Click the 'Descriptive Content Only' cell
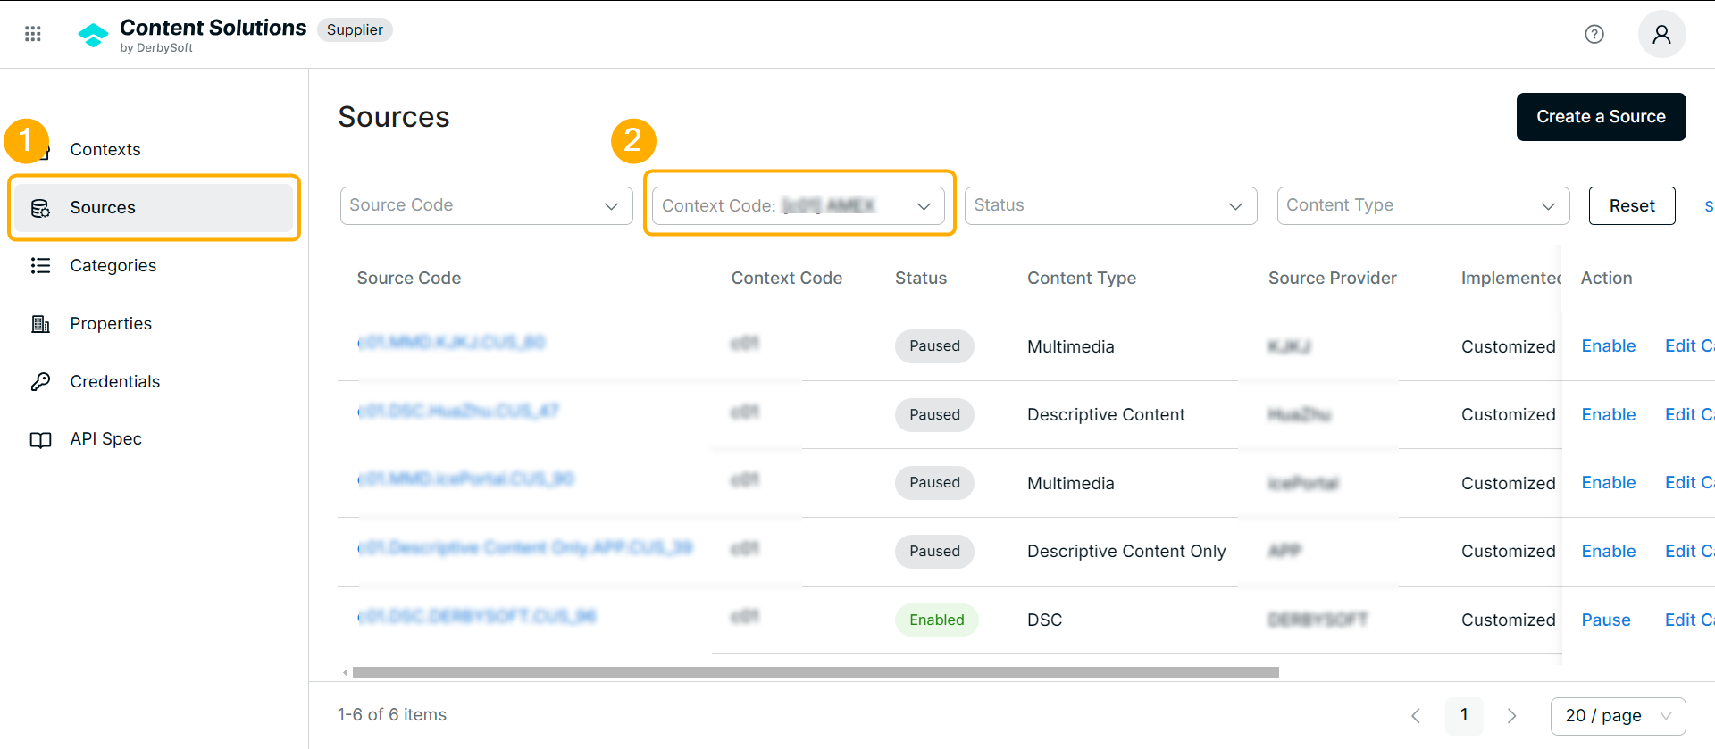 click(1126, 551)
